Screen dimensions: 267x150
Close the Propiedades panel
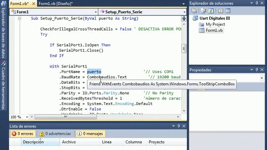click(262, 70)
